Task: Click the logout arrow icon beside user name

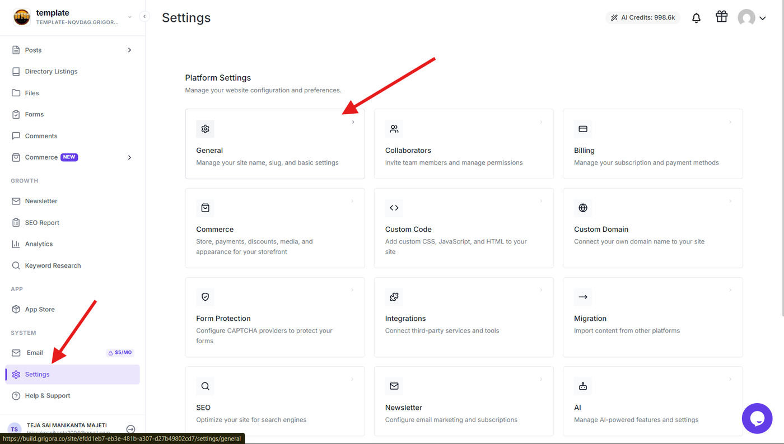Action: tap(130, 429)
